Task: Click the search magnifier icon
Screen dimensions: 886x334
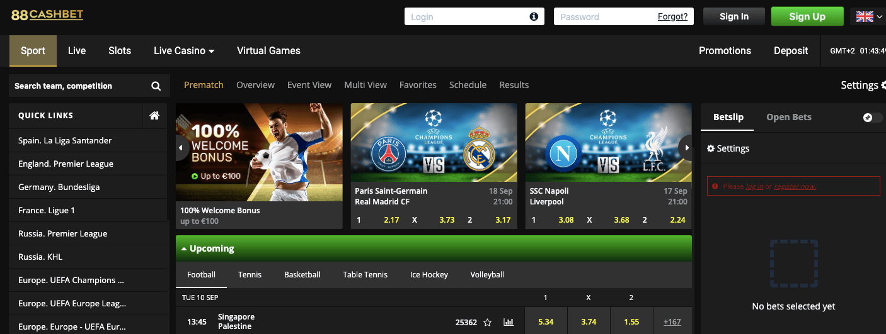Action: pyautogui.click(x=156, y=86)
